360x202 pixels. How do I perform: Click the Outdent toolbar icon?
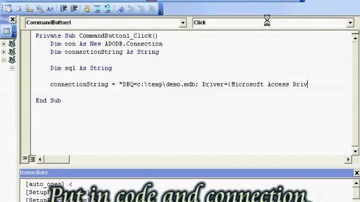[74, 9]
